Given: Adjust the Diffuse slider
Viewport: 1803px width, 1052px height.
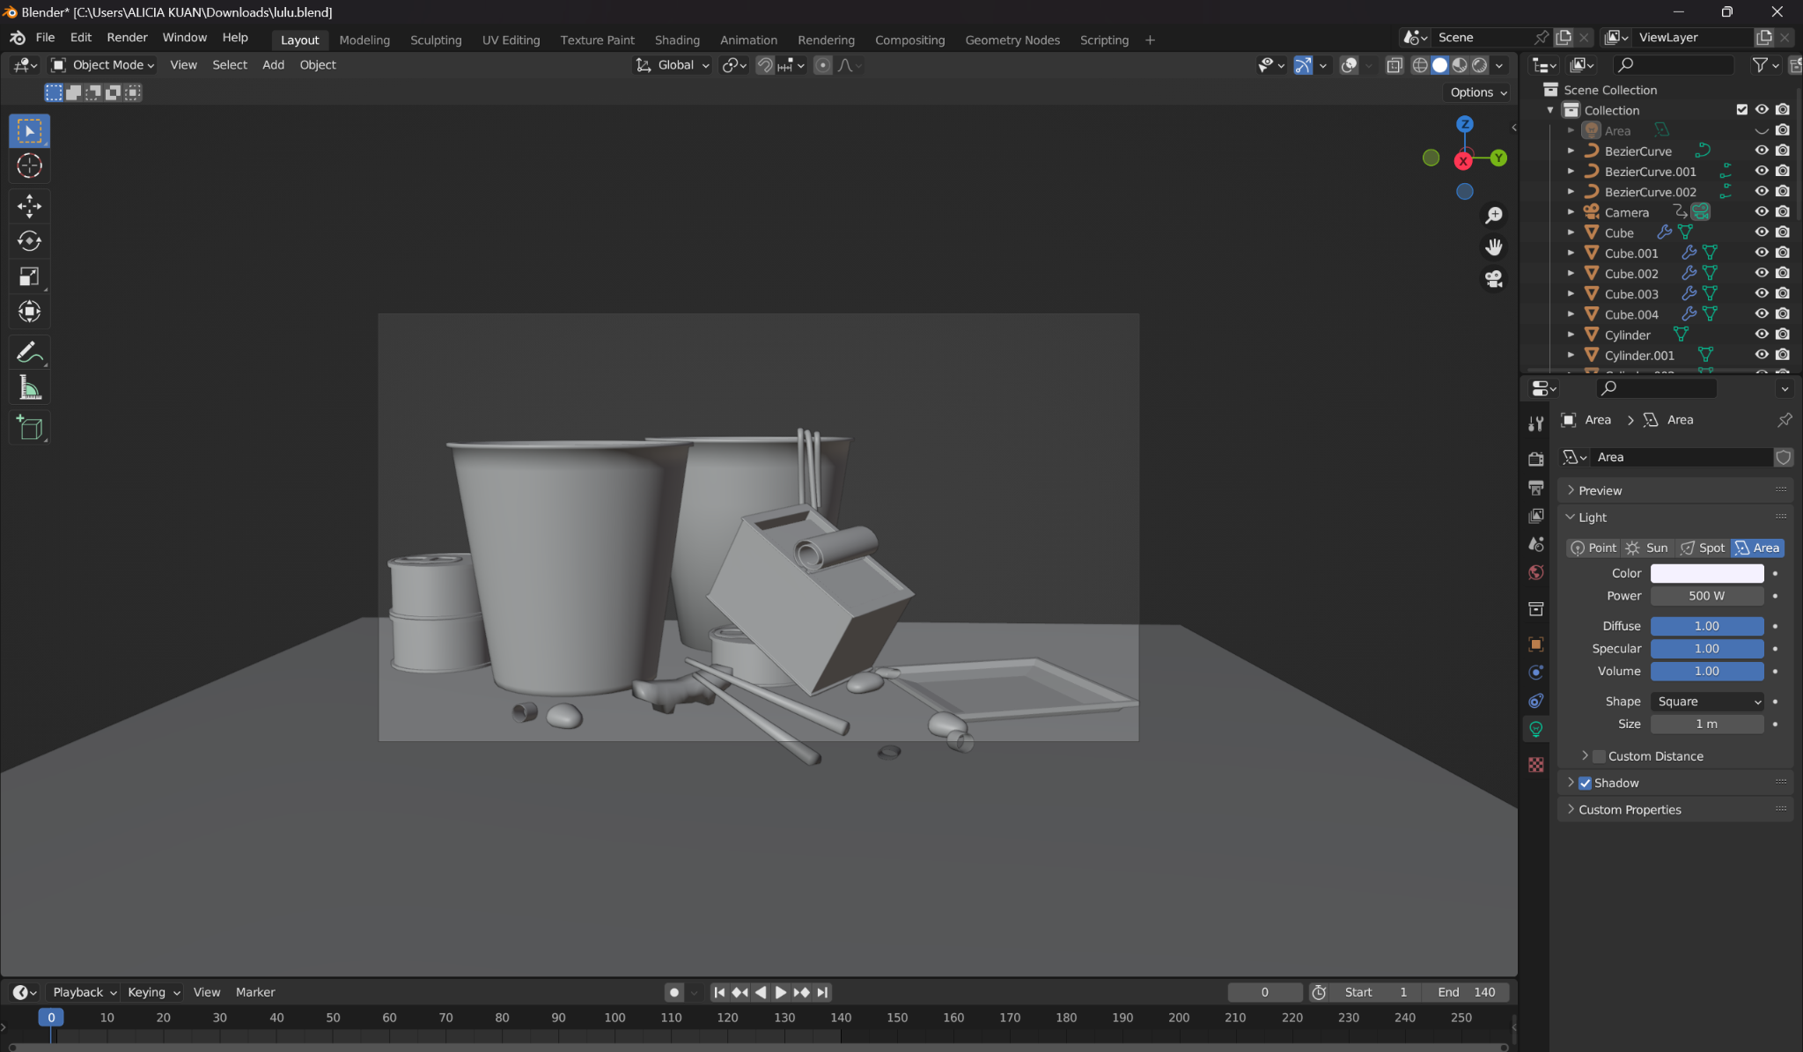Looking at the screenshot, I should tap(1707, 626).
